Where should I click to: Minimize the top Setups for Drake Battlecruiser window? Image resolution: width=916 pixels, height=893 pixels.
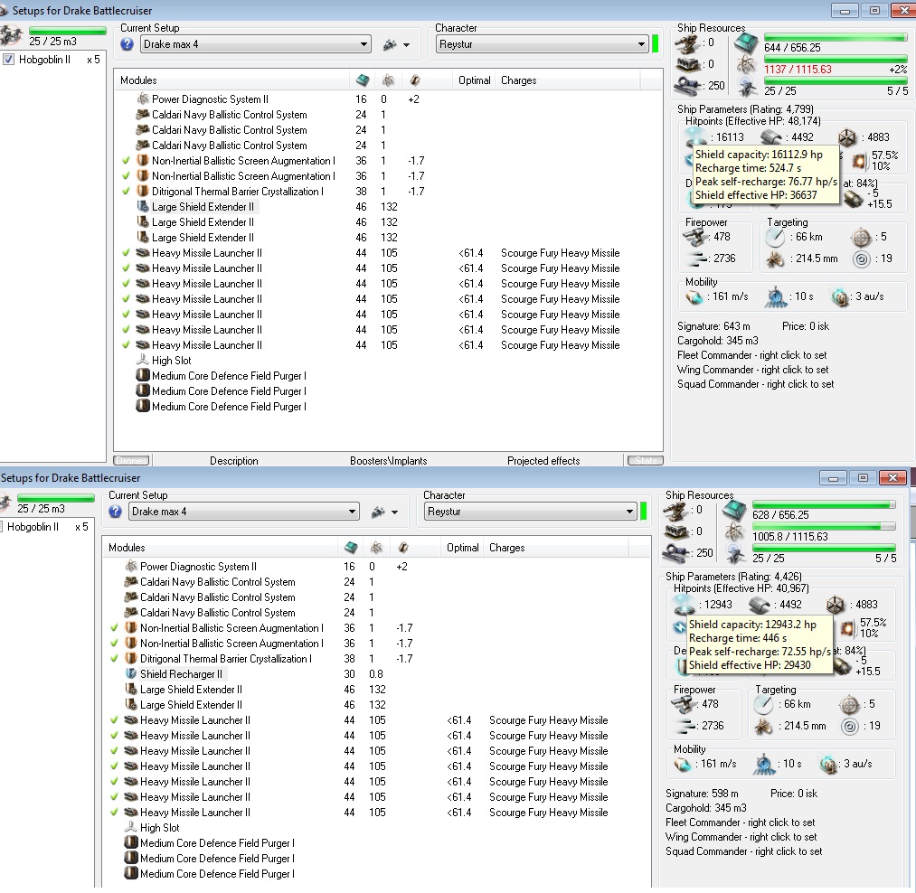click(845, 11)
